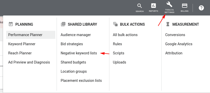Choose Scripts under Bulk Actions
The image size is (210, 93).
119,53
